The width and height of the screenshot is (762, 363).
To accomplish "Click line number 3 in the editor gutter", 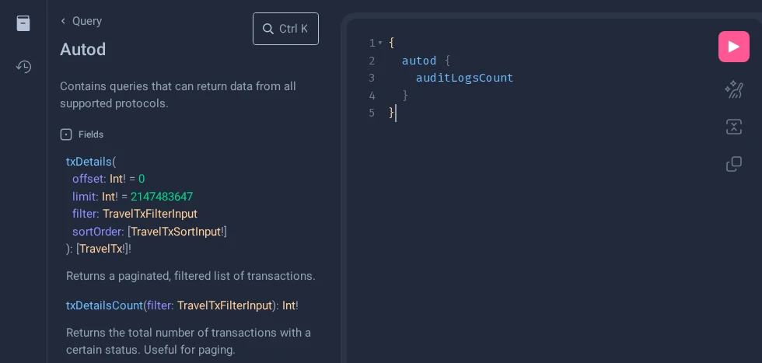I will point(372,78).
